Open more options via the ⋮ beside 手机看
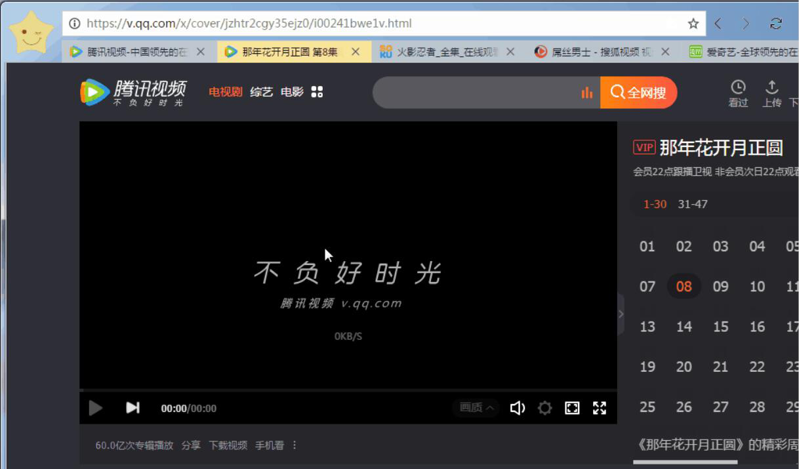 tap(295, 445)
